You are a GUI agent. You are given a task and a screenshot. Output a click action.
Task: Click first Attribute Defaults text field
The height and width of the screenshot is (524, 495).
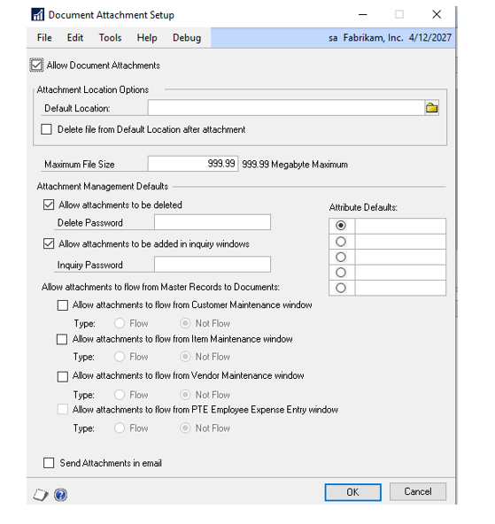click(x=400, y=226)
